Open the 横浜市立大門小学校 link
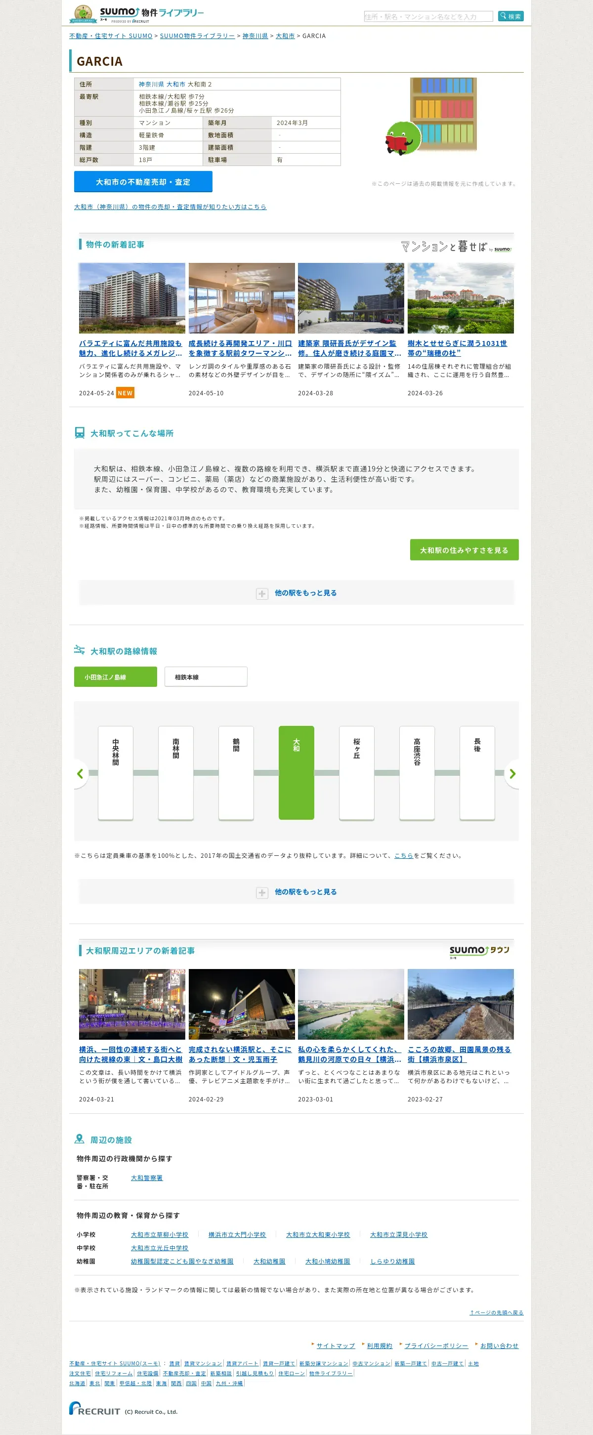This screenshot has height=1435, width=593. click(237, 1234)
